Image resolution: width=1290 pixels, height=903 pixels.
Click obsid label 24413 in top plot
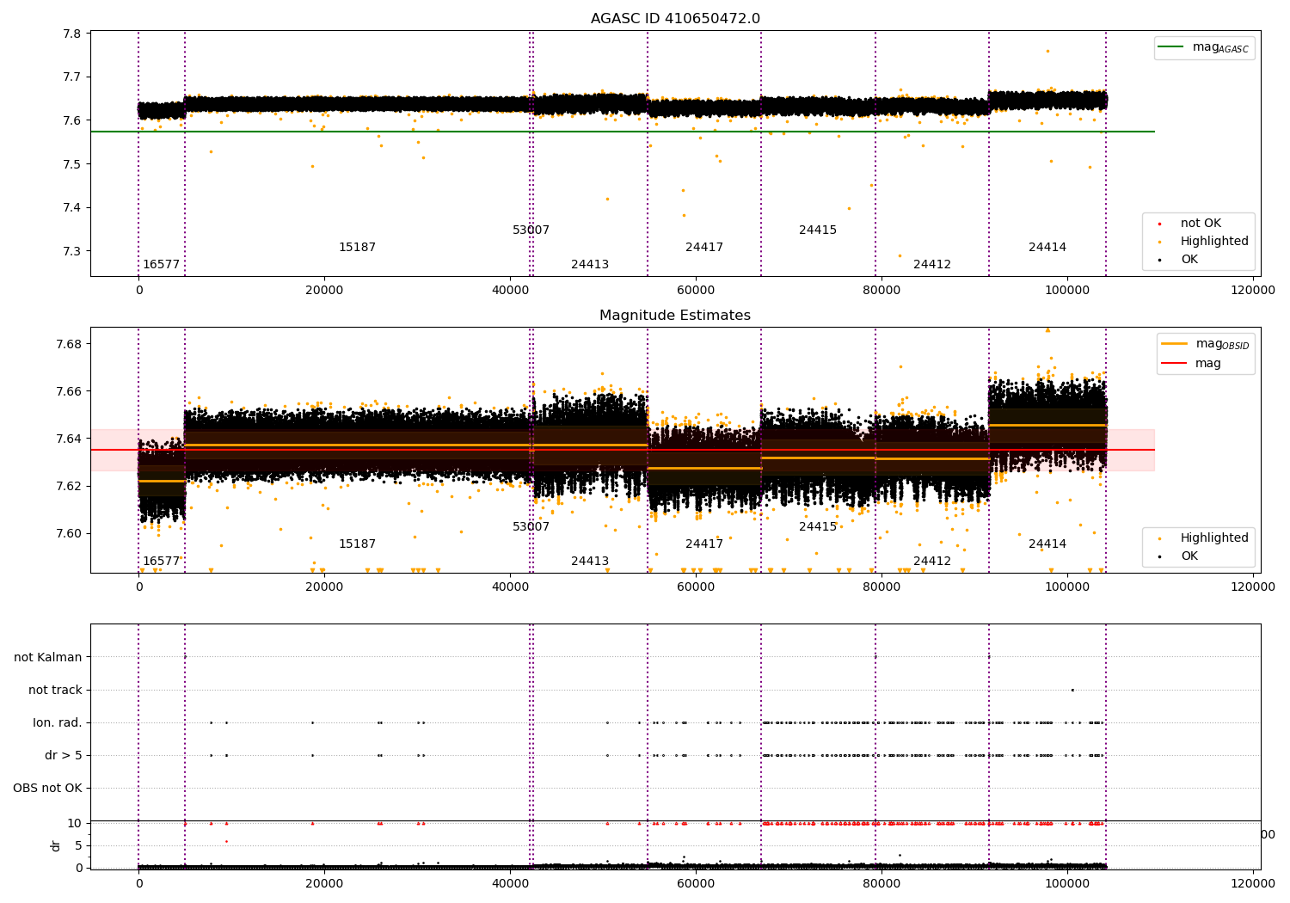[590, 265]
